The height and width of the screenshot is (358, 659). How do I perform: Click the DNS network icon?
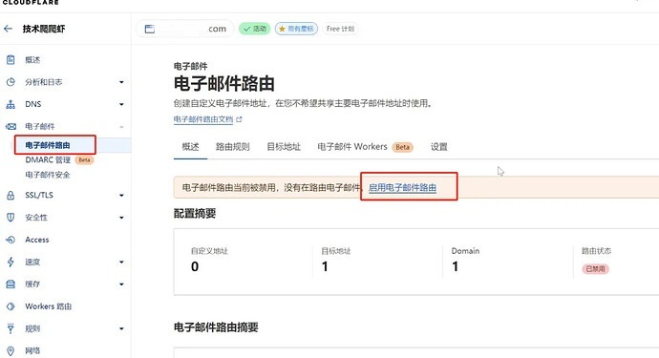click(11, 104)
